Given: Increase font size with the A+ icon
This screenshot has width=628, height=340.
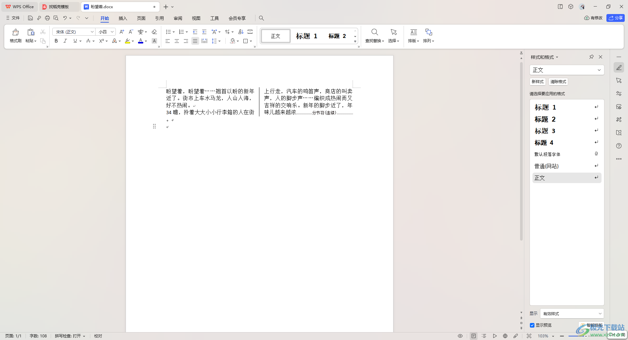Looking at the screenshot, I should pyautogui.click(x=122, y=32).
